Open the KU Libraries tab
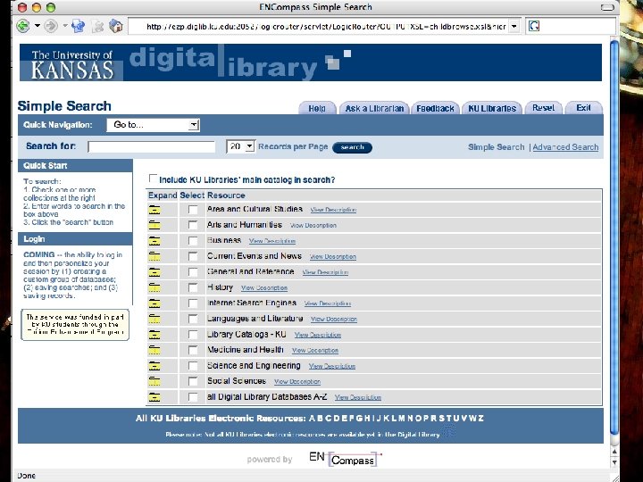The image size is (643, 482). (x=492, y=108)
